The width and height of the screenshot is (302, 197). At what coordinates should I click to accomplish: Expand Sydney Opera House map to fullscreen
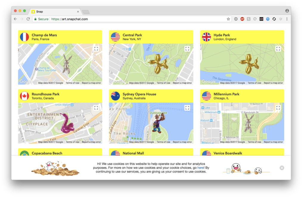coord(187,108)
